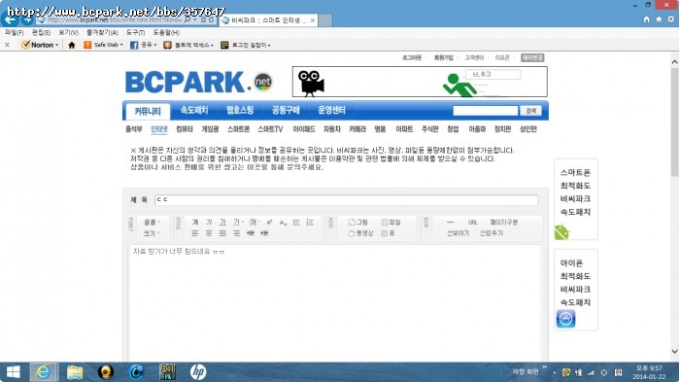Click into the post body text area
The width and height of the screenshot is (680, 382).
pyautogui.click(x=334, y=303)
